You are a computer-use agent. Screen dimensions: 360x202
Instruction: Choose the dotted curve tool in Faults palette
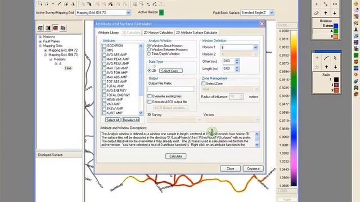click(x=326, y=58)
